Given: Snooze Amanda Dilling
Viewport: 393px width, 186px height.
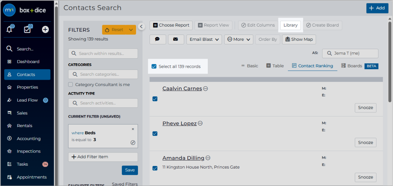Looking at the screenshot, I should [365, 177].
